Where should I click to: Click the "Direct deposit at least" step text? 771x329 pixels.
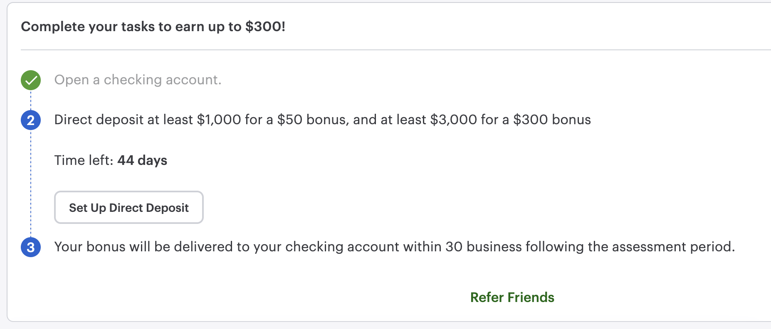tap(124, 120)
